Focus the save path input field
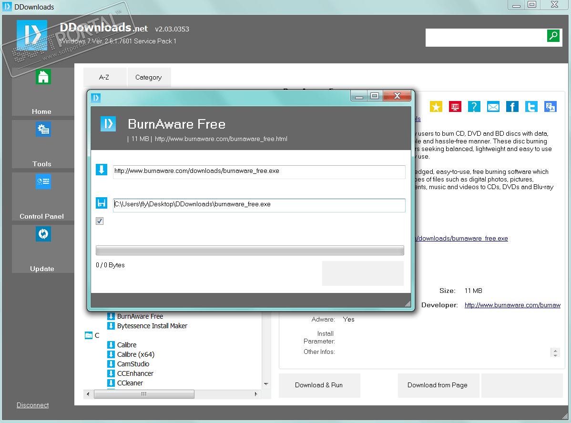Image resolution: width=571 pixels, height=423 pixels. tap(259, 205)
